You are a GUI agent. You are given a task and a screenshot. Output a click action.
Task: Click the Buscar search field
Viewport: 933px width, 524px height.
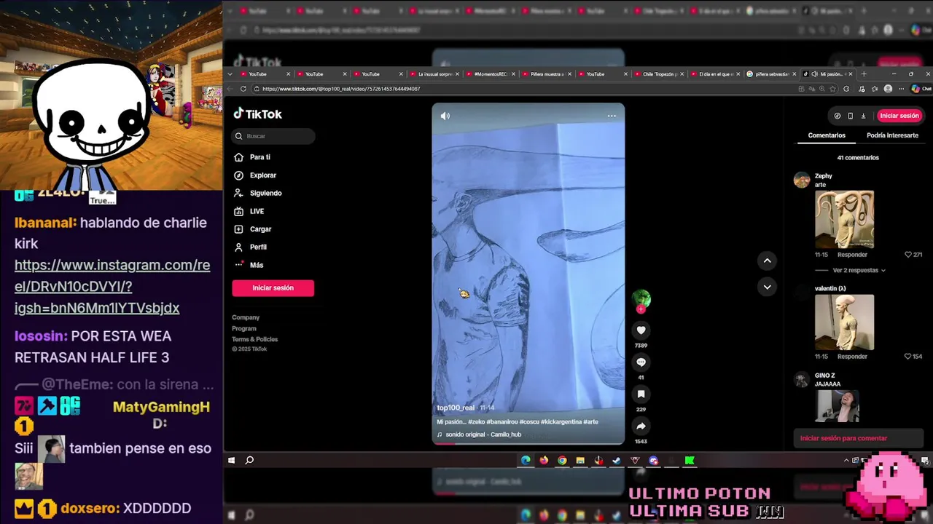[x=273, y=136]
